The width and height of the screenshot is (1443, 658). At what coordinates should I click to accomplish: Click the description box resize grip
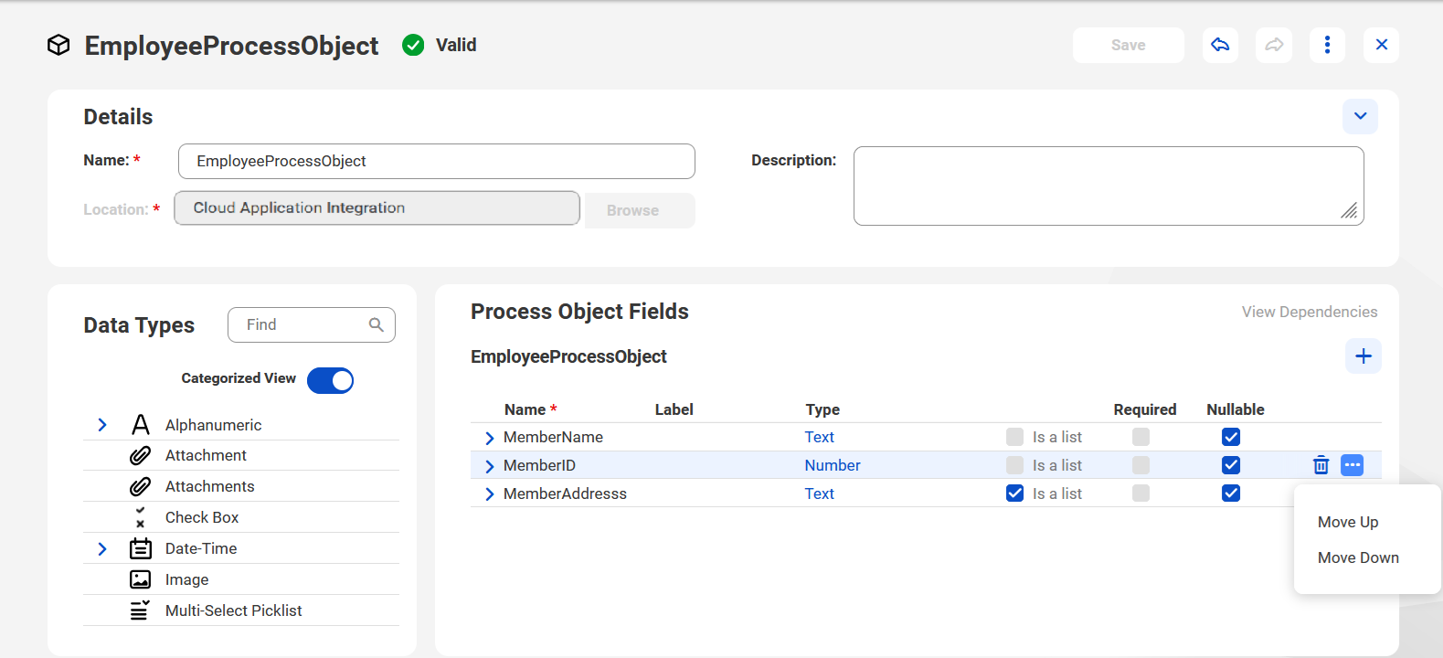pyautogui.click(x=1349, y=210)
